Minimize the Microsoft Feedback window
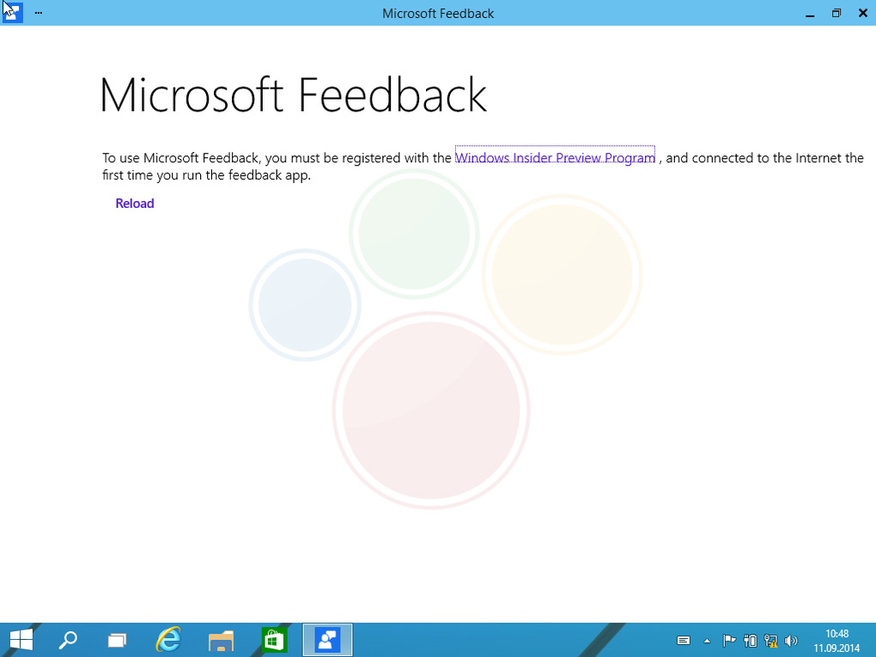The height and width of the screenshot is (657, 876). click(x=810, y=13)
